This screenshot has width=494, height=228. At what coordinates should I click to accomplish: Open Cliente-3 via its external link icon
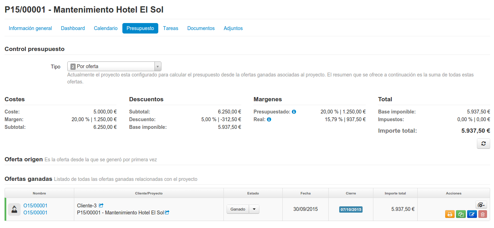[x=101, y=206]
